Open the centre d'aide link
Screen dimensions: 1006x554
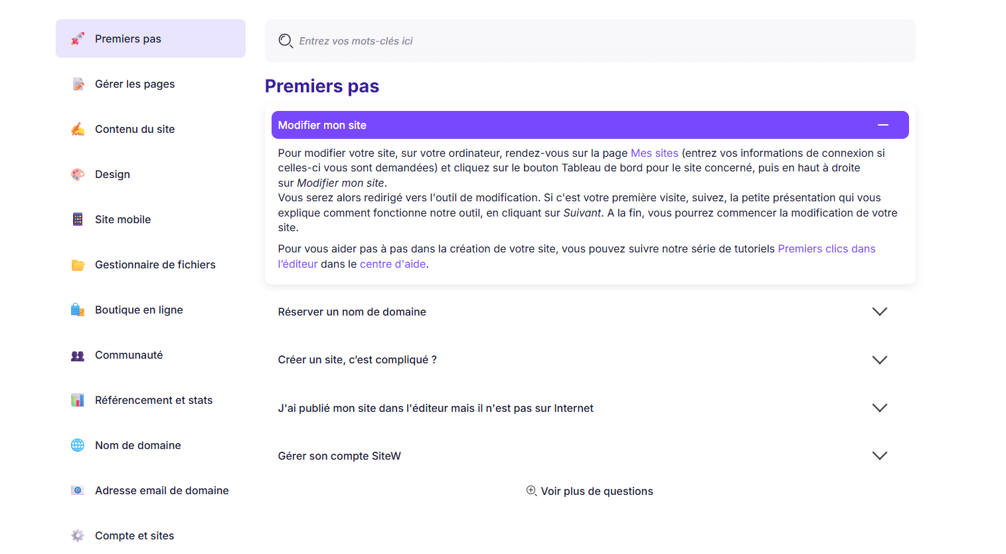392,264
